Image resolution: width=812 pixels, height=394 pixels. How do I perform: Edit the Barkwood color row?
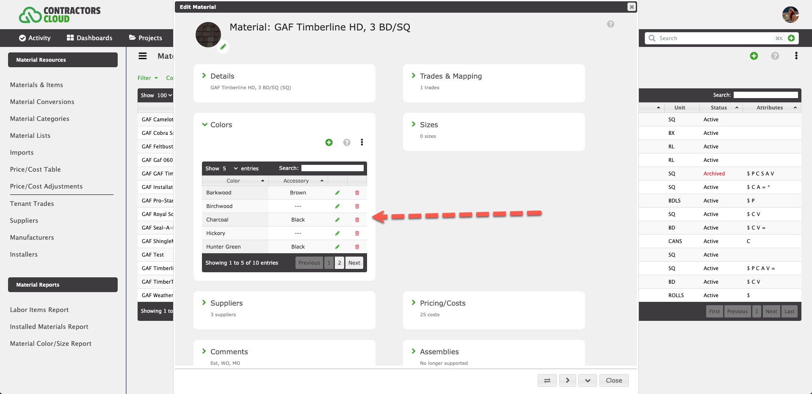pos(337,193)
